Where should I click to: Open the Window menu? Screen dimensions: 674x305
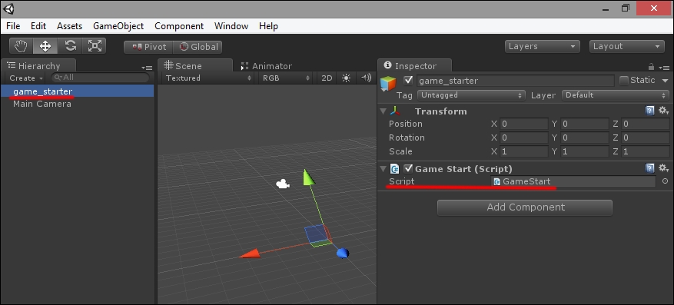pyautogui.click(x=231, y=26)
